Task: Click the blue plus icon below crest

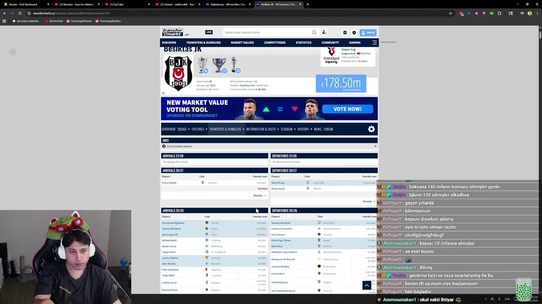Action: click(x=163, y=93)
